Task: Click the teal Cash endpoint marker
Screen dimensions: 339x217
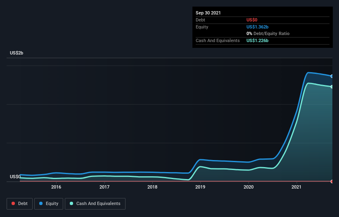Action: (332, 87)
